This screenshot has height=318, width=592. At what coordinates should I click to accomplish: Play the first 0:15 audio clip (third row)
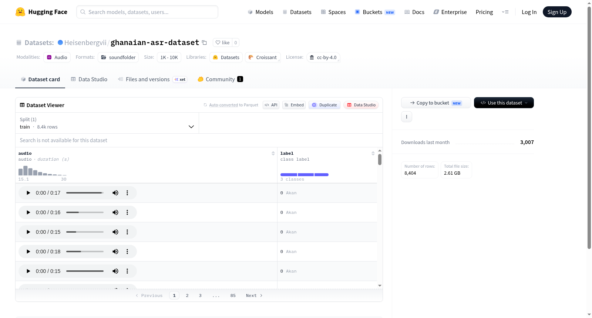pyautogui.click(x=28, y=232)
